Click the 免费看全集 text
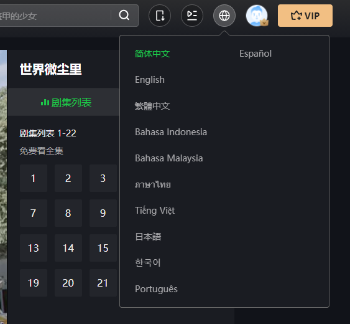This screenshot has height=324, width=350. click(x=41, y=151)
